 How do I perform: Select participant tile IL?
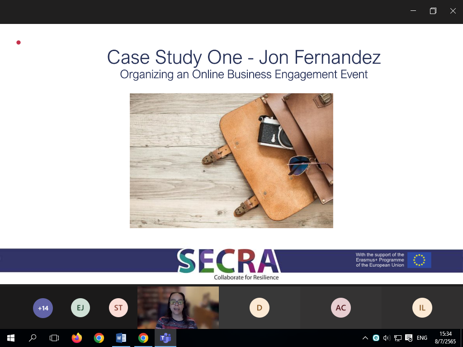tap(422, 307)
